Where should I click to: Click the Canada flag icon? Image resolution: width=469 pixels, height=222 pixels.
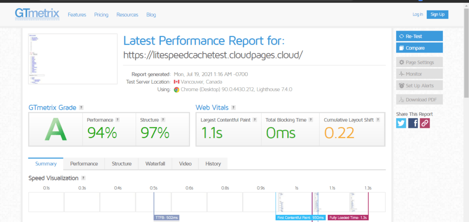[176, 82]
